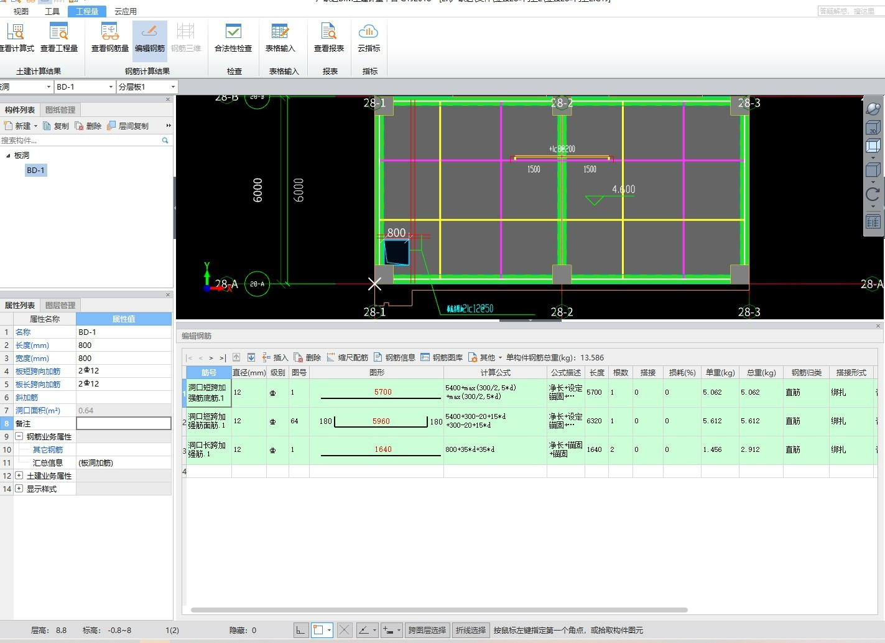Click the wireframe cube display icon
This screenshot has height=643, width=885.
pyautogui.click(x=873, y=146)
